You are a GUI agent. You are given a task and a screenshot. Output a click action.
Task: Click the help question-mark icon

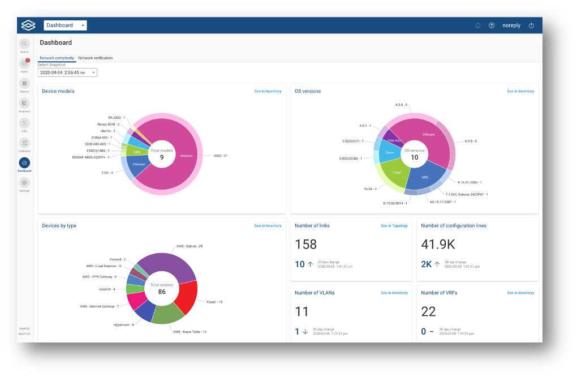click(x=492, y=25)
